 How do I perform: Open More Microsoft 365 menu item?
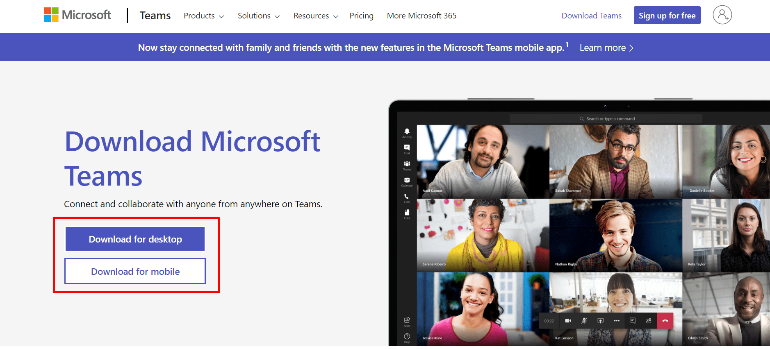point(421,16)
